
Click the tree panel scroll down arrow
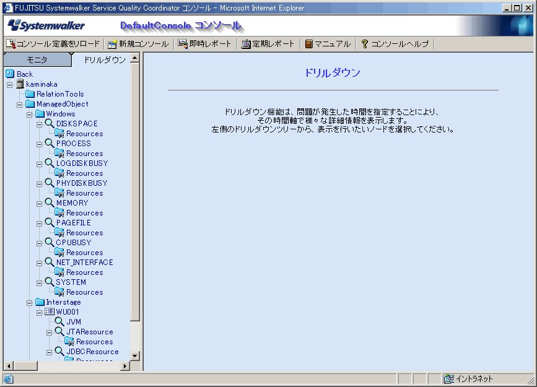point(135,356)
